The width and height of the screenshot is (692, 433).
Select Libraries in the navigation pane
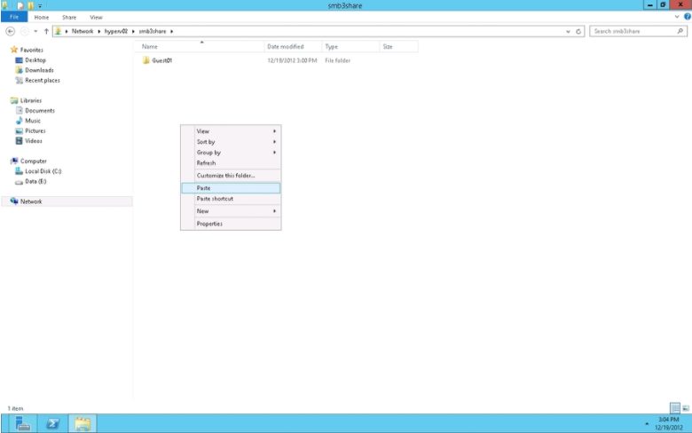tap(30, 100)
